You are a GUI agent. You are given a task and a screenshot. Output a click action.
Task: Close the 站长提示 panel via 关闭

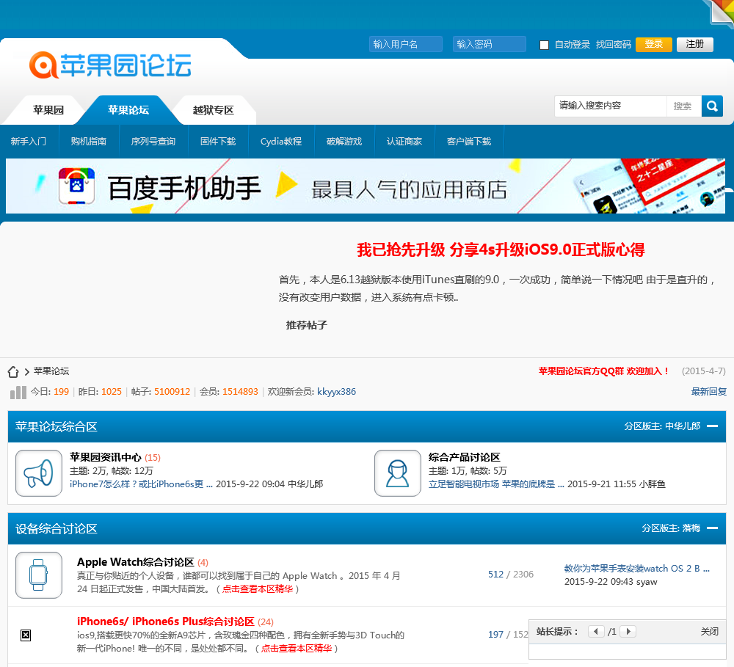click(x=709, y=632)
